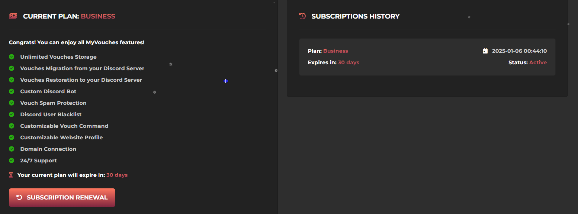Click the check icon beside Vouch Spam Protection
Image resolution: width=578 pixels, height=214 pixels.
tap(12, 103)
